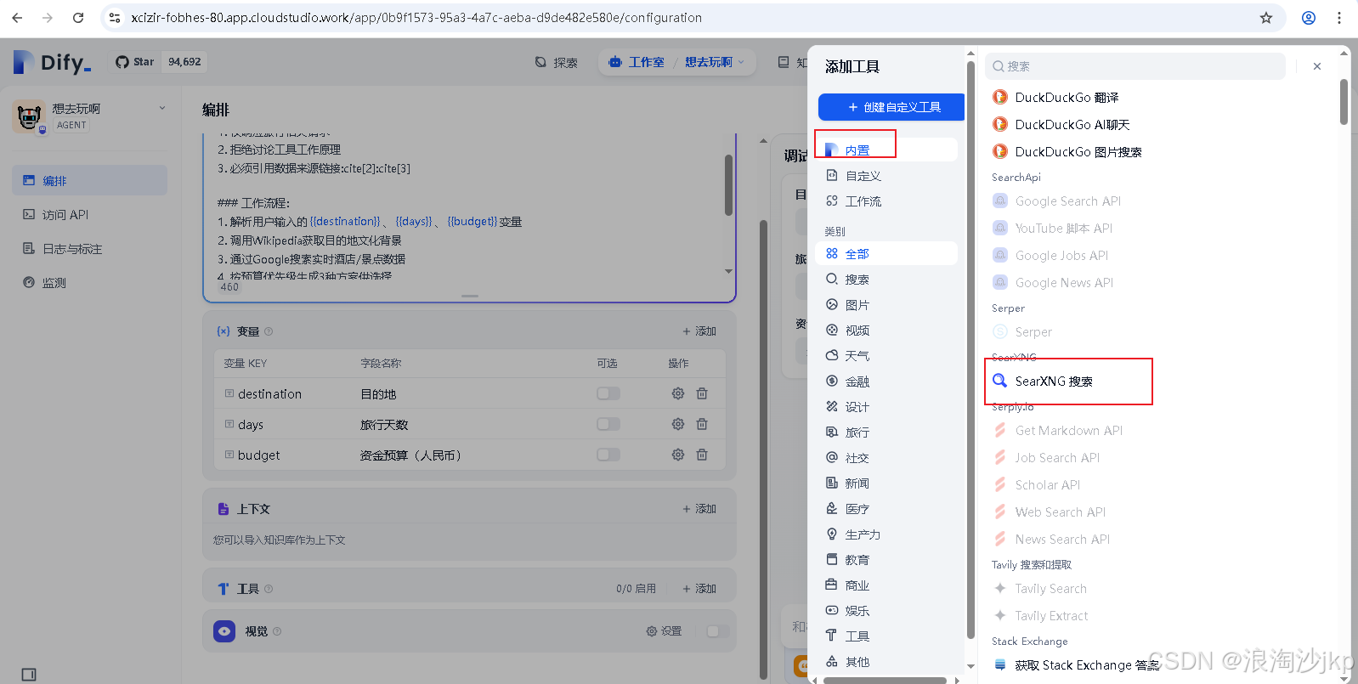
Task: Filter tools by 商业 category
Action: click(x=886, y=585)
